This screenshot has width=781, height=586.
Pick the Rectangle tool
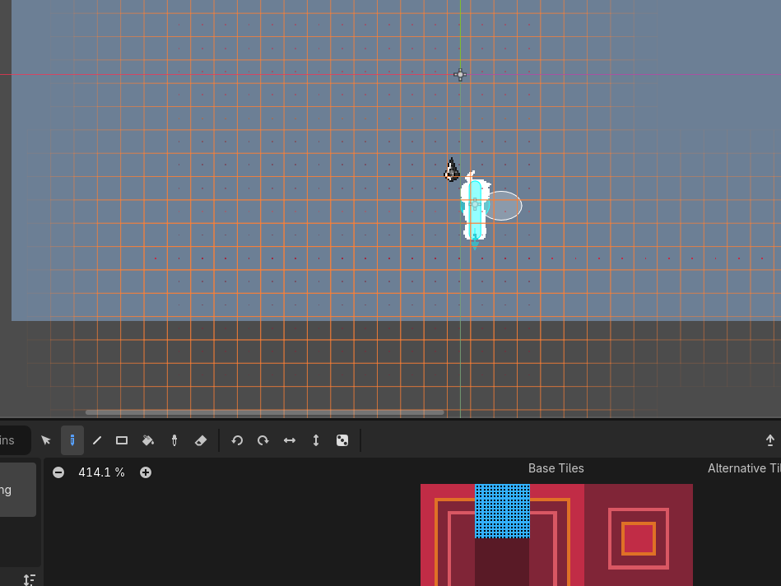coord(122,440)
